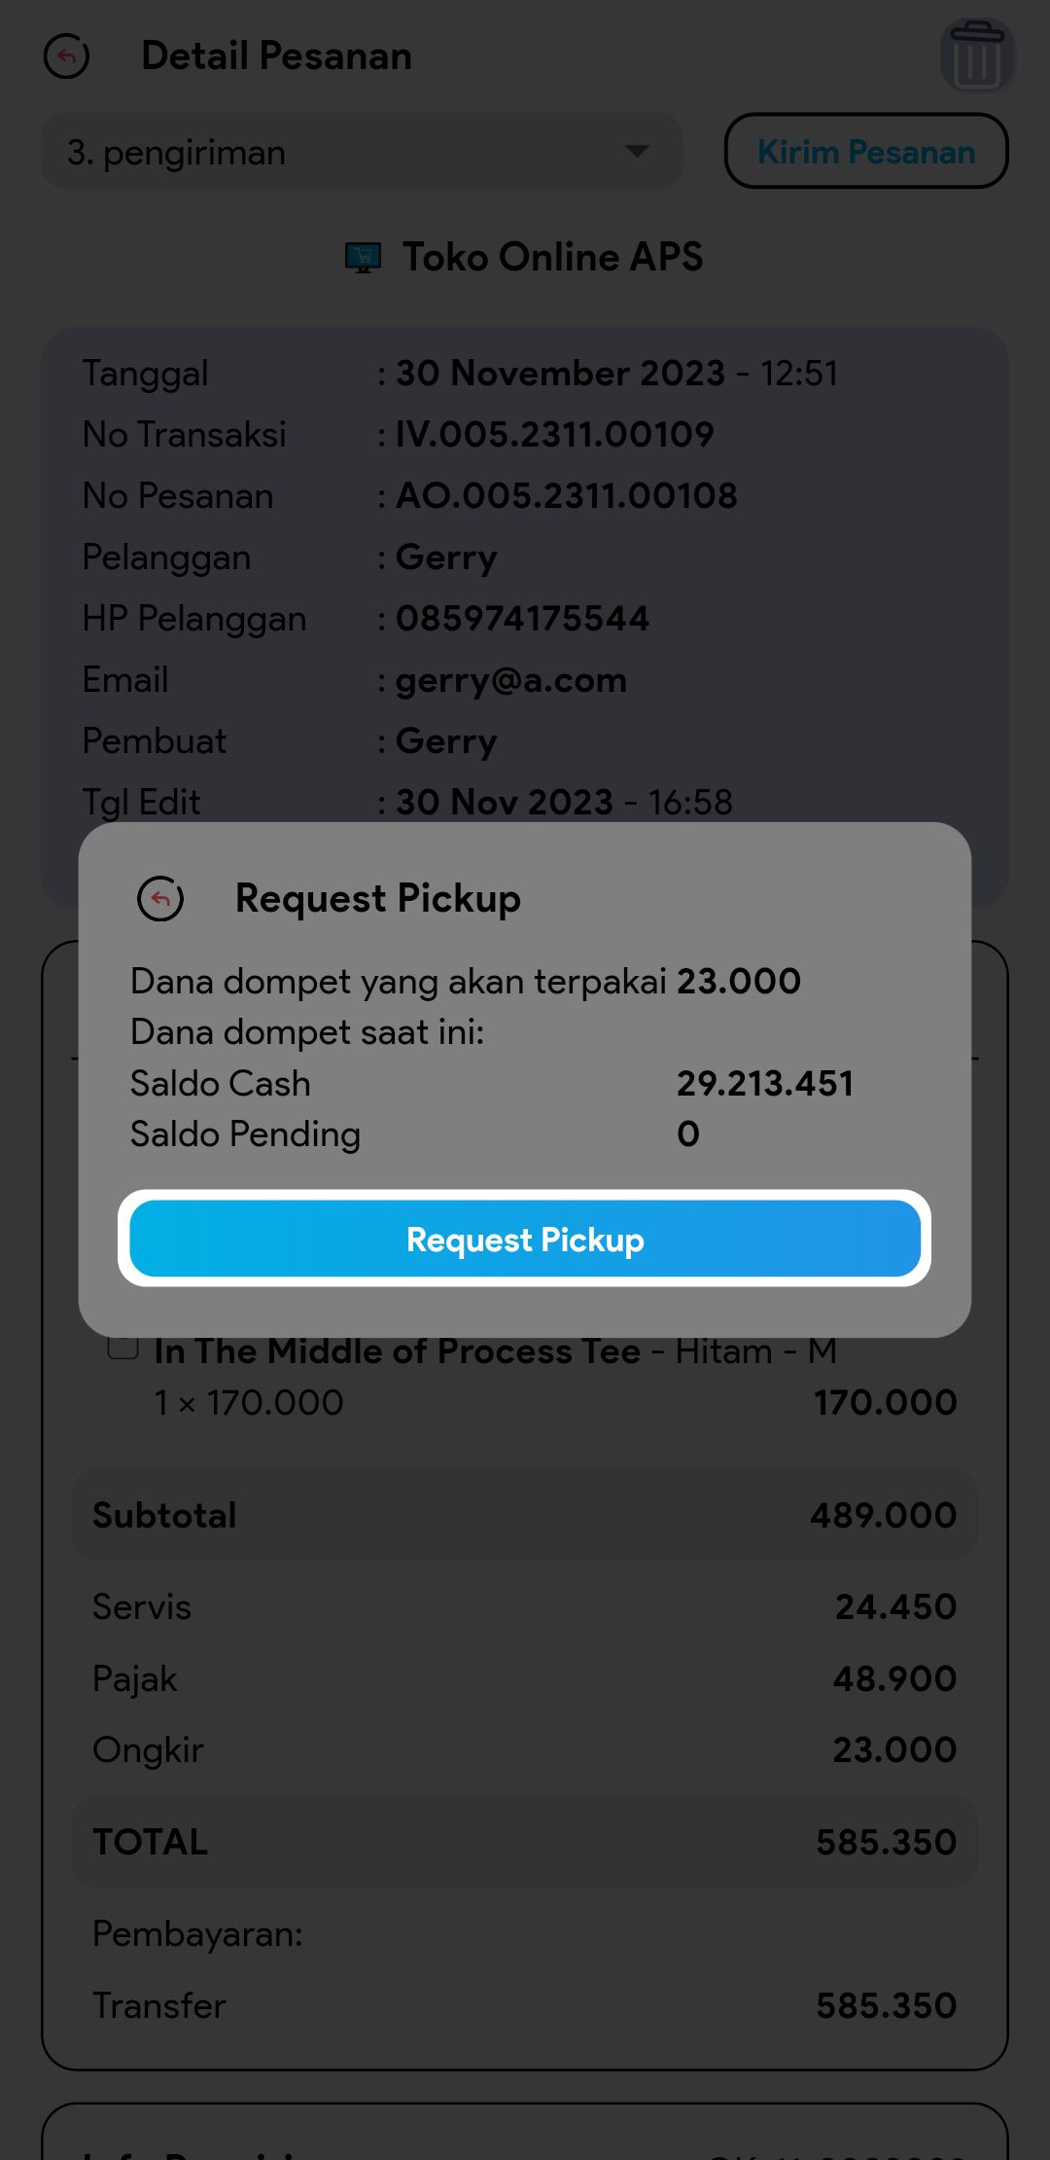The height and width of the screenshot is (2160, 1050).
Task: Select order number AO.005.2311.00108
Action: [x=566, y=496]
